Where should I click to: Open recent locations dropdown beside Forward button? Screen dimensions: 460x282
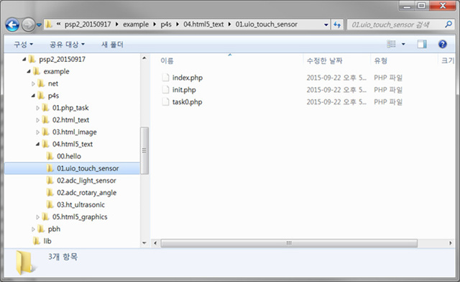coord(39,25)
